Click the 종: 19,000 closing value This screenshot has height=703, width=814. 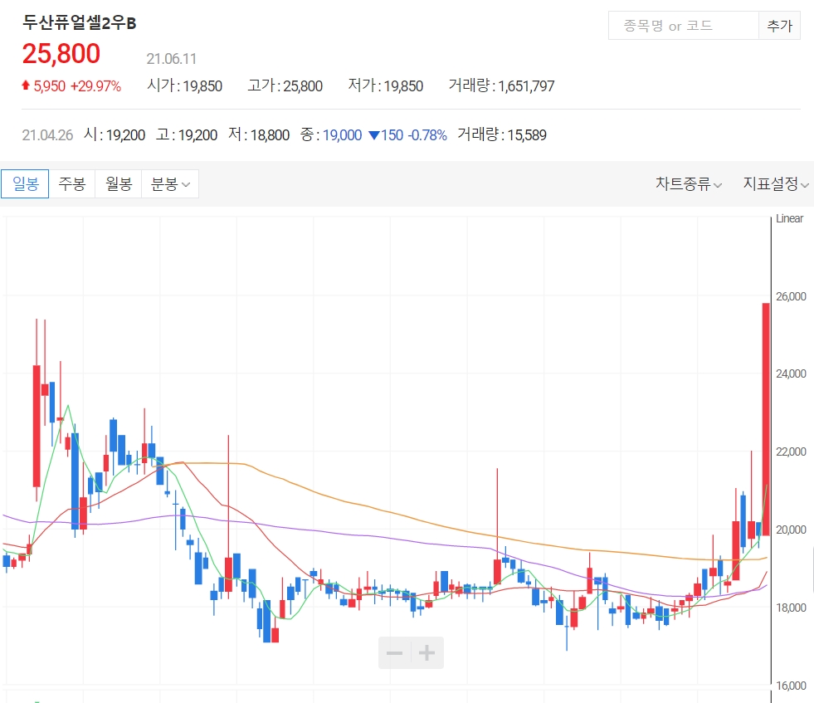pyautogui.click(x=331, y=135)
